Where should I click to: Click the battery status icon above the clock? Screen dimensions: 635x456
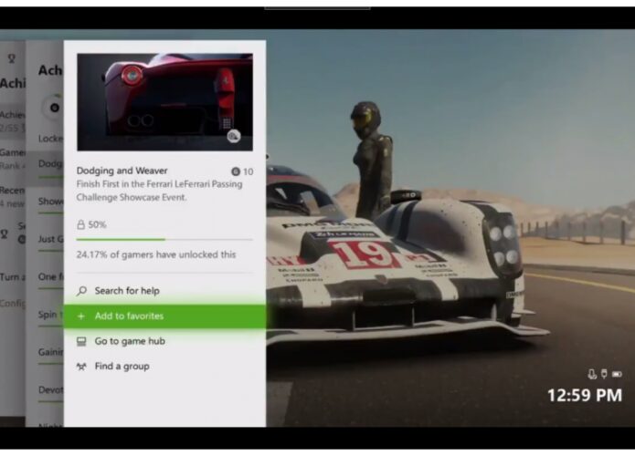617,374
